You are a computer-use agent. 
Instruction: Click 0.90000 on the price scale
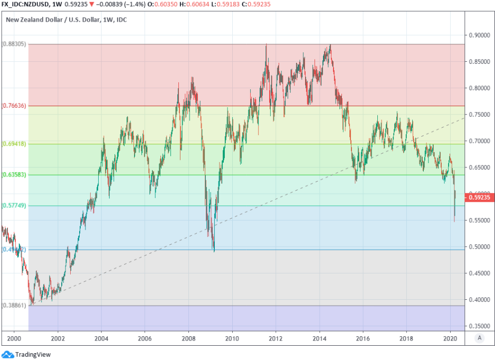(x=479, y=35)
